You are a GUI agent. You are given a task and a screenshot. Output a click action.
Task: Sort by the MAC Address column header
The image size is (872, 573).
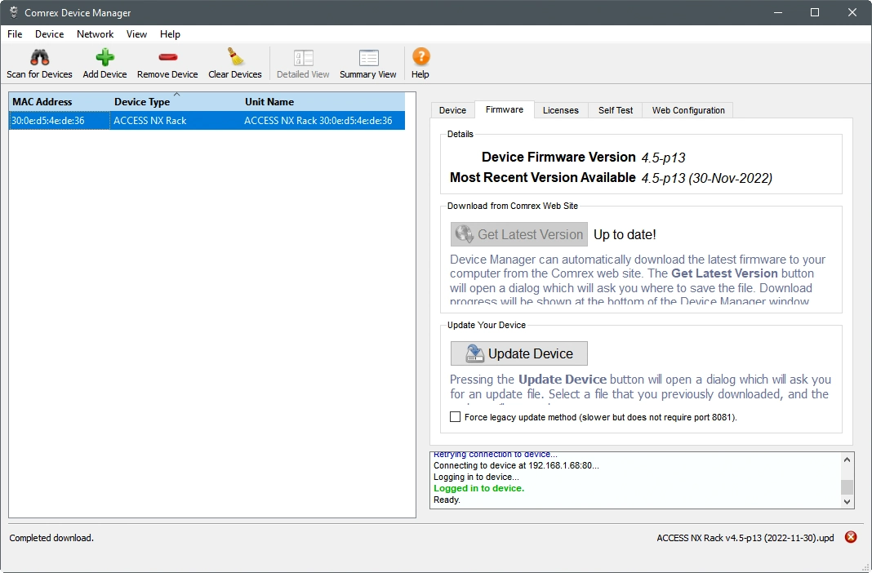pyautogui.click(x=60, y=102)
